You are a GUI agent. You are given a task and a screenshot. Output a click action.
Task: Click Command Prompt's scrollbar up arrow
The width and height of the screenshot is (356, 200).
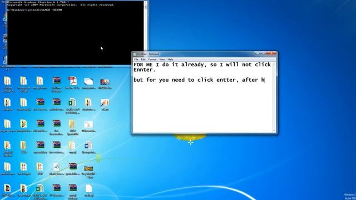coord(146,3)
